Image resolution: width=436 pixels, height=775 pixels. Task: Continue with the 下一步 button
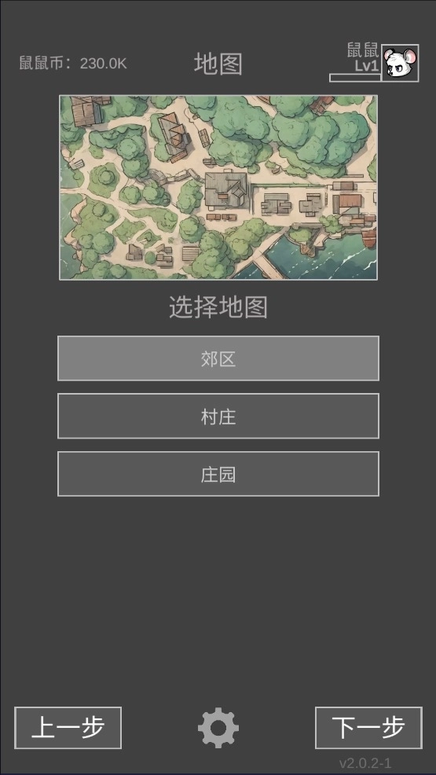pyautogui.click(x=368, y=728)
